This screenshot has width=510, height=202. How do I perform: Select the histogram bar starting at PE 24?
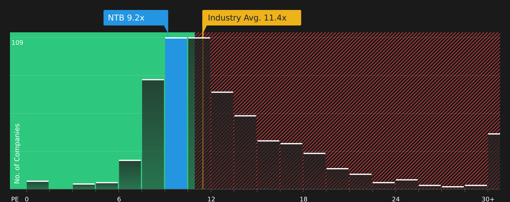tap(407, 184)
